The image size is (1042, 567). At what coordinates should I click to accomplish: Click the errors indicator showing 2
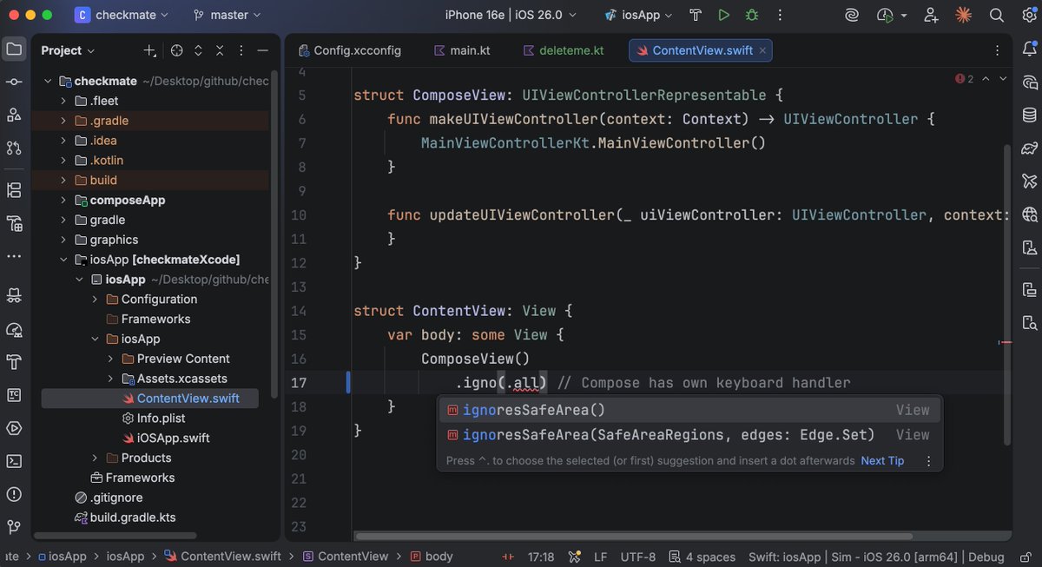point(964,78)
